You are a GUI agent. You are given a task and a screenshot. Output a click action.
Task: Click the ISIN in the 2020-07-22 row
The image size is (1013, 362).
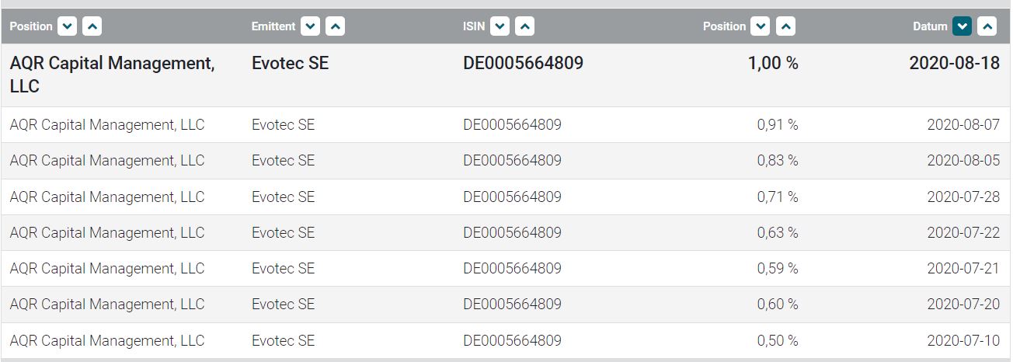coord(512,232)
